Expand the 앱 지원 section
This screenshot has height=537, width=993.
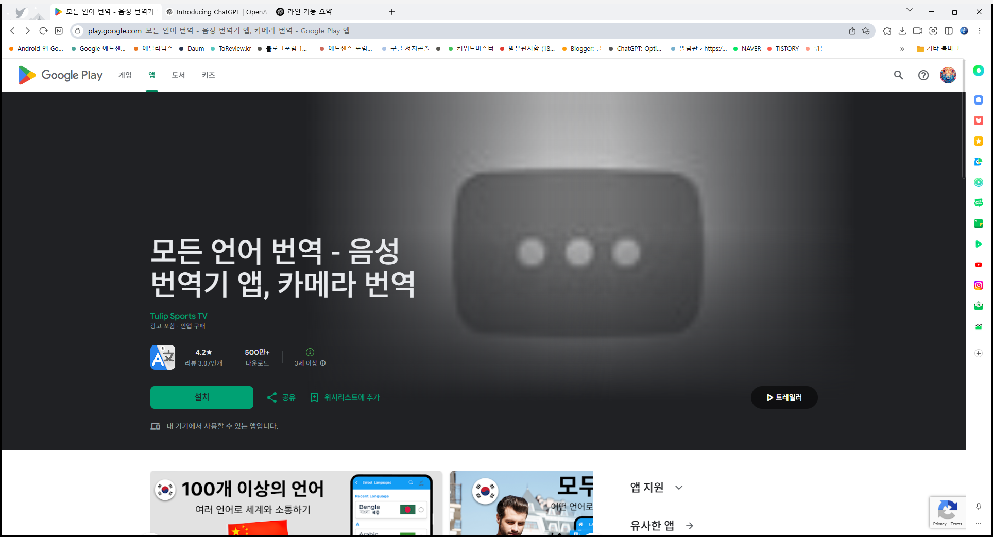click(x=679, y=487)
